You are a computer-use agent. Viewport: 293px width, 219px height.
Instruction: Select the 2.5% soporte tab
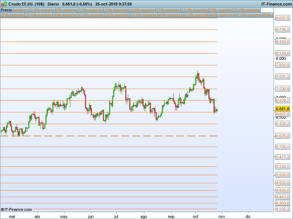point(42,10)
